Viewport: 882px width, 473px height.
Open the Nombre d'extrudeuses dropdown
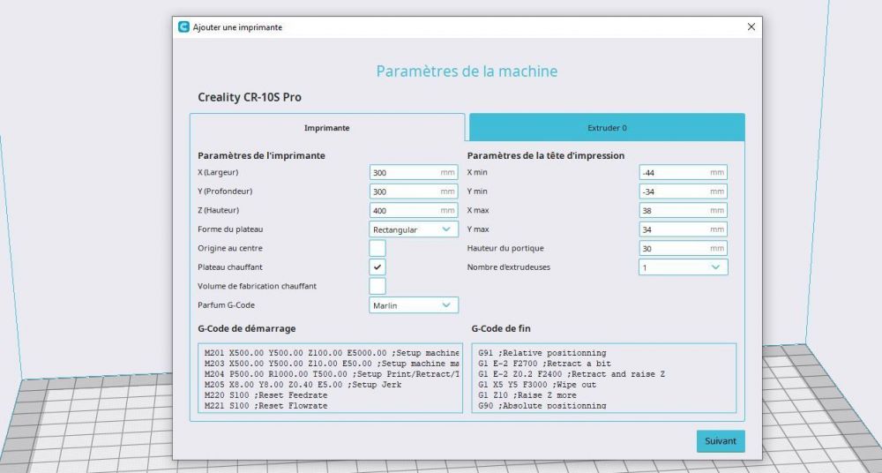(683, 267)
